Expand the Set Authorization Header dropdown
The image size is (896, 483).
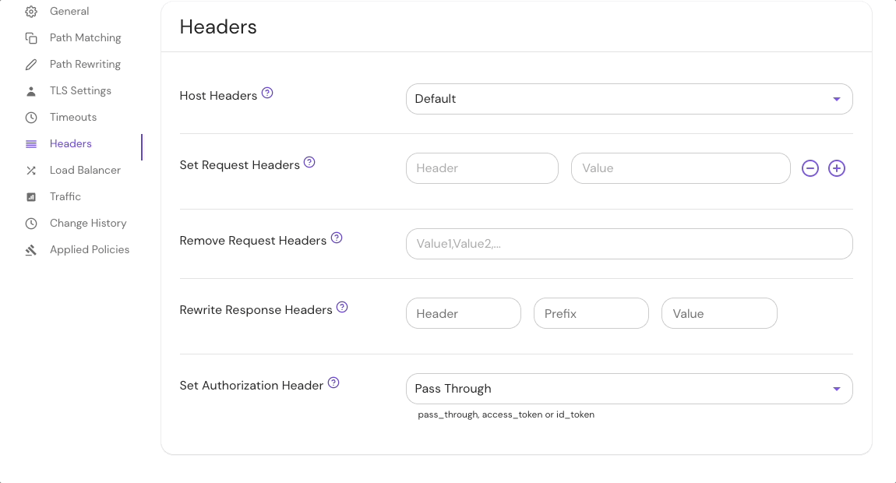click(x=629, y=389)
